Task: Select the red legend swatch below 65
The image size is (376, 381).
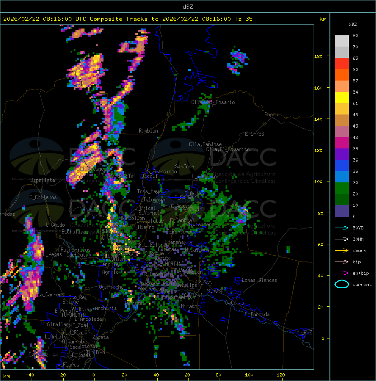Action: coord(342,64)
